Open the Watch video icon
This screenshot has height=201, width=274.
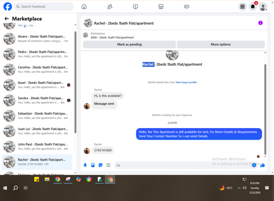[135, 7]
